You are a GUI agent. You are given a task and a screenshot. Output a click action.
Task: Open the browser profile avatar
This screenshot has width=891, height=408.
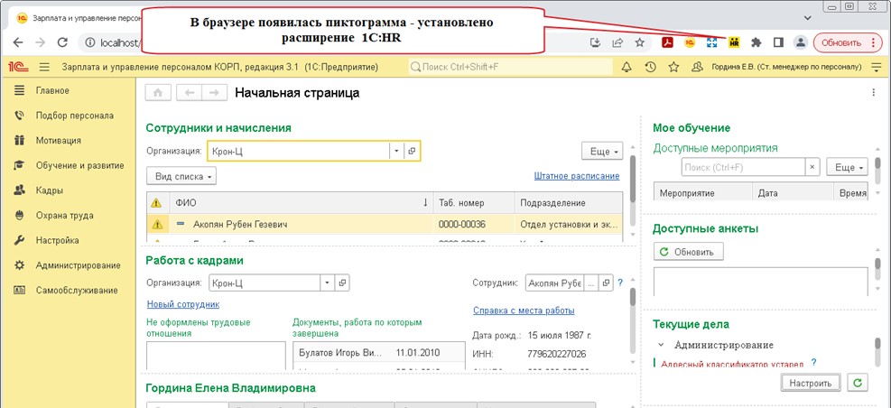(800, 42)
